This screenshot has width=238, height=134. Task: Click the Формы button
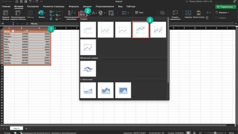41,14
